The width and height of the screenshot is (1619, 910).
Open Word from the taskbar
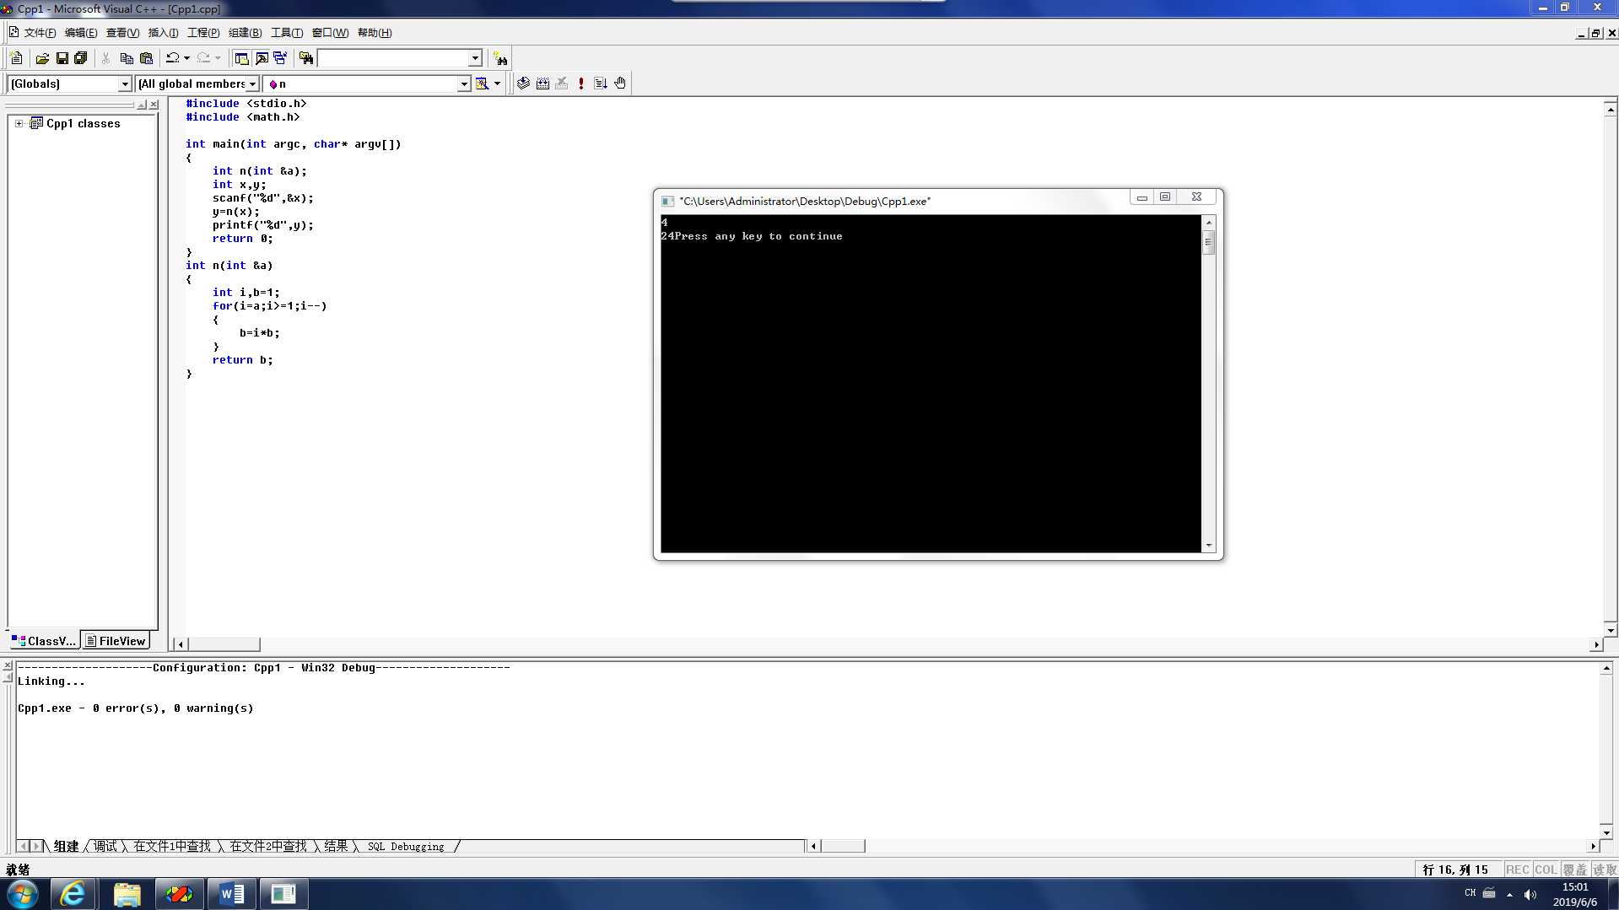click(232, 894)
